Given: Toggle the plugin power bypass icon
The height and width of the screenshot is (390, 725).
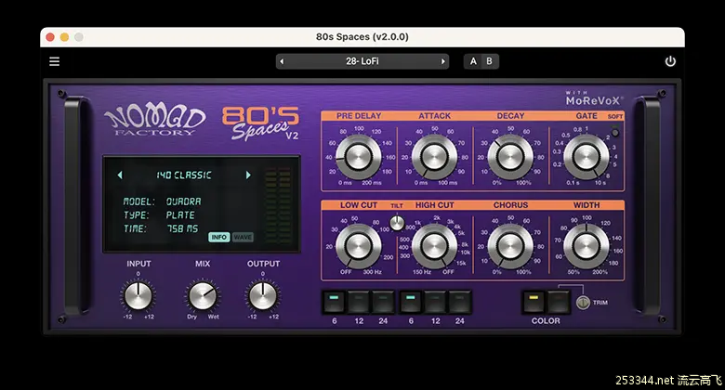Looking at the screenshot, I should coord(670,61).
